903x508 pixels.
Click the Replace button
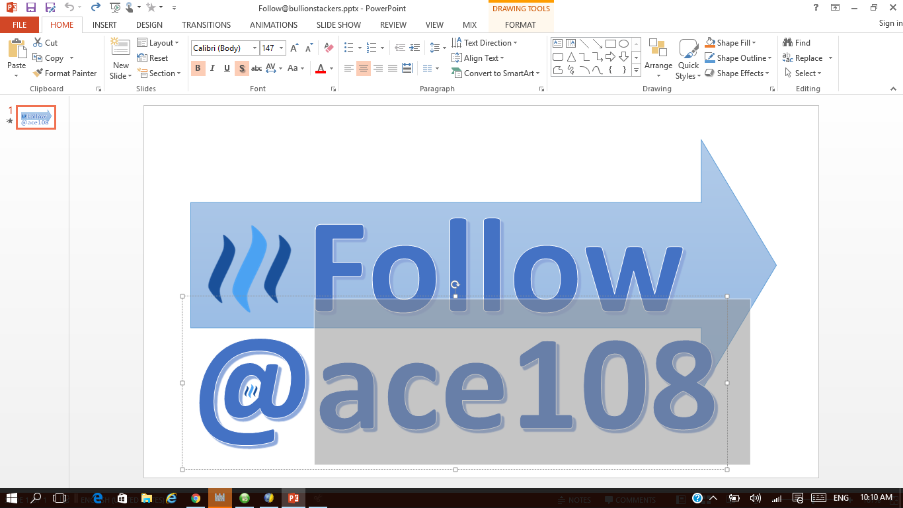click(807, 58)
